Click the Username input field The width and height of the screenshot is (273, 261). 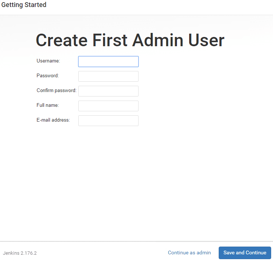pyautogui.click(x=108, y=61)
